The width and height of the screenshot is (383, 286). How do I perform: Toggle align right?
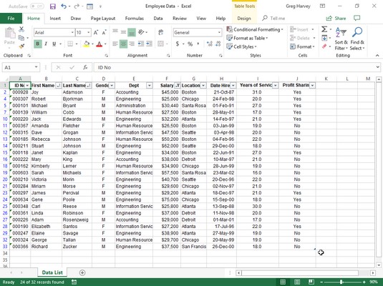click(132, 44)
